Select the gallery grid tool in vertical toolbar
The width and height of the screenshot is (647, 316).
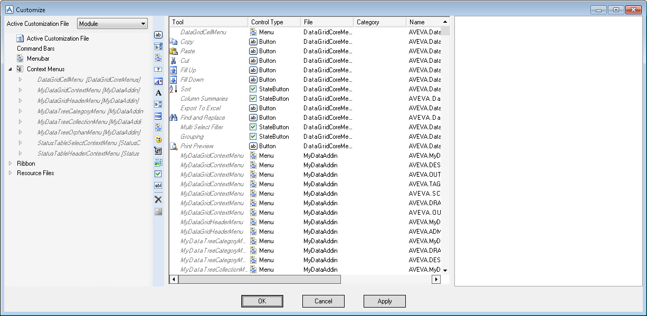tap(158, 162)
